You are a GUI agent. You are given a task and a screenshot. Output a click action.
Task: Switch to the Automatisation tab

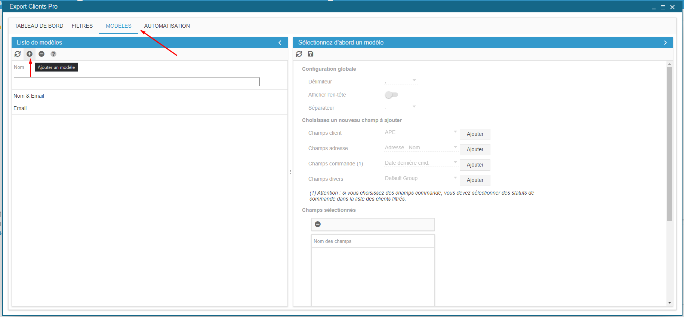pos(167,26)
